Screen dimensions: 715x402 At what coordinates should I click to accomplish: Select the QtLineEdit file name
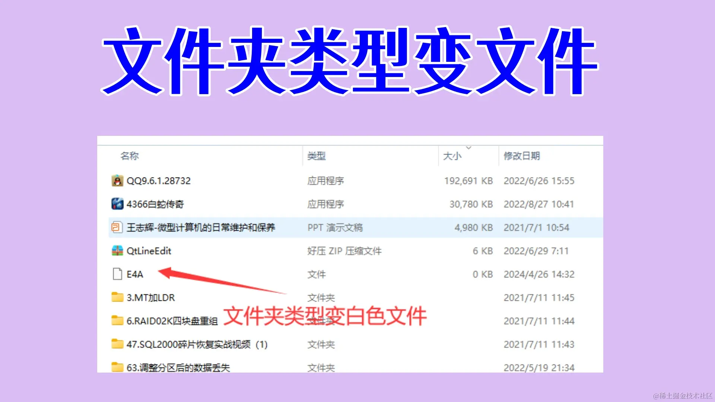[x=149, y=251]
